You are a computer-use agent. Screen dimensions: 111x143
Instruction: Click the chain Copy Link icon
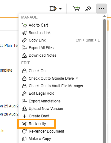[x=24, y=40]
